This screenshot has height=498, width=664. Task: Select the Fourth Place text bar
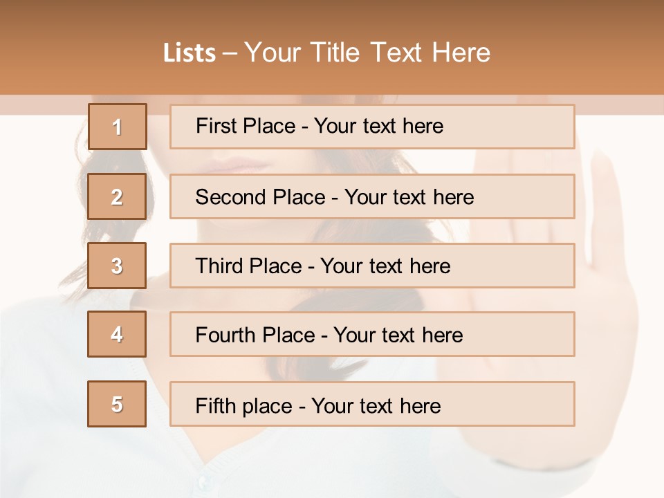pos(372,334)
